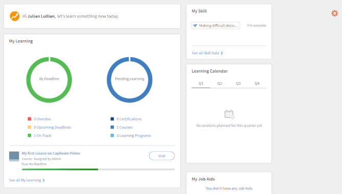Click the 0 Upcoming Deadlines entry
Viewport: 342px width, 194px height.
pos(53,127)
